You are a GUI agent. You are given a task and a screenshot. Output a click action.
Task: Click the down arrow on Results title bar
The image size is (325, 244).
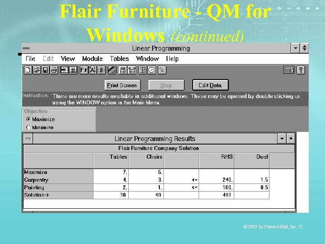point(282,139)
